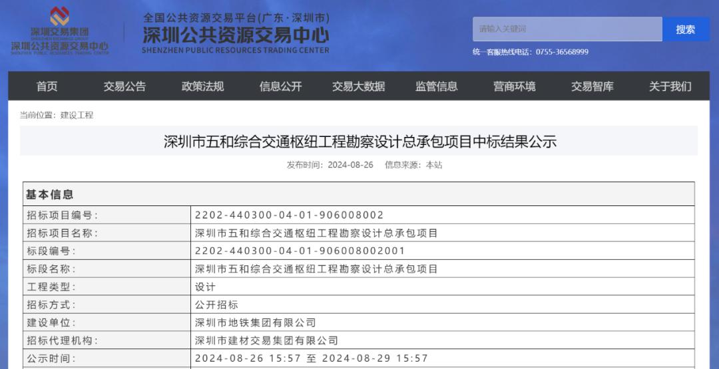Click the 招标方式 label cell

(107, 305)
